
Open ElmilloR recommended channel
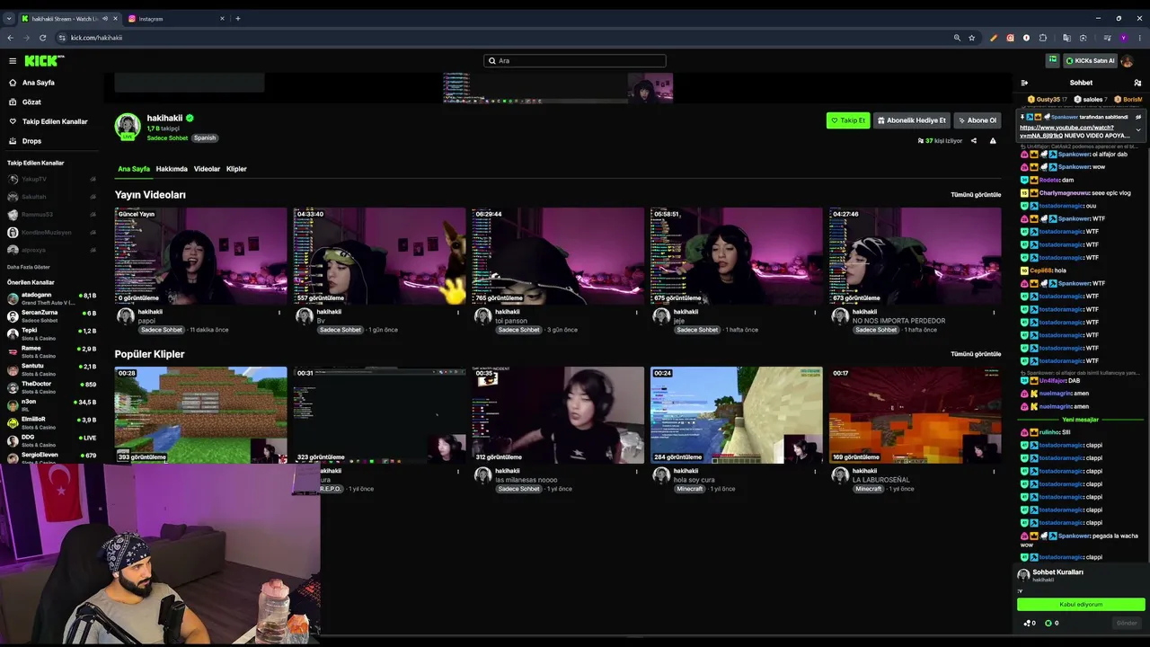[x=52, y=422]
